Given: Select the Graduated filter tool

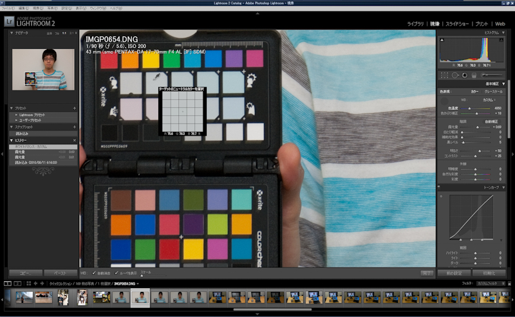Looking at the screenshot, I should click(x=474, y=75).
